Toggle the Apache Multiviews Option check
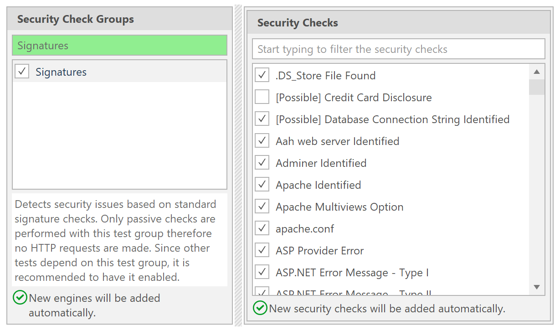 tap(262, 206)
